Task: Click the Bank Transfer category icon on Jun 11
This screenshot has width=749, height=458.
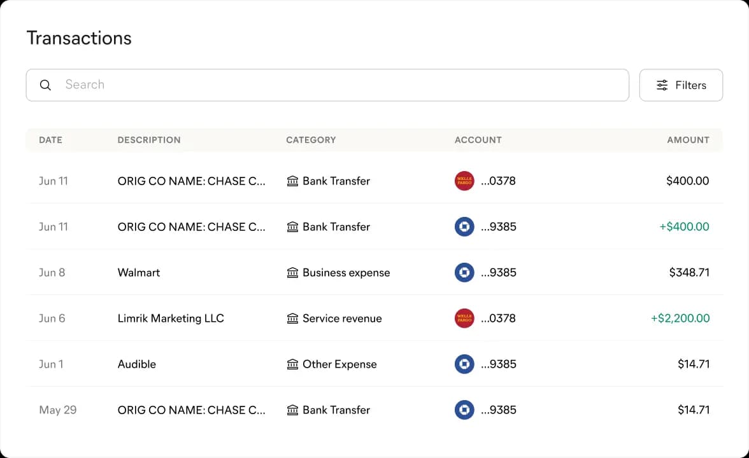Action: click(291, 181)
